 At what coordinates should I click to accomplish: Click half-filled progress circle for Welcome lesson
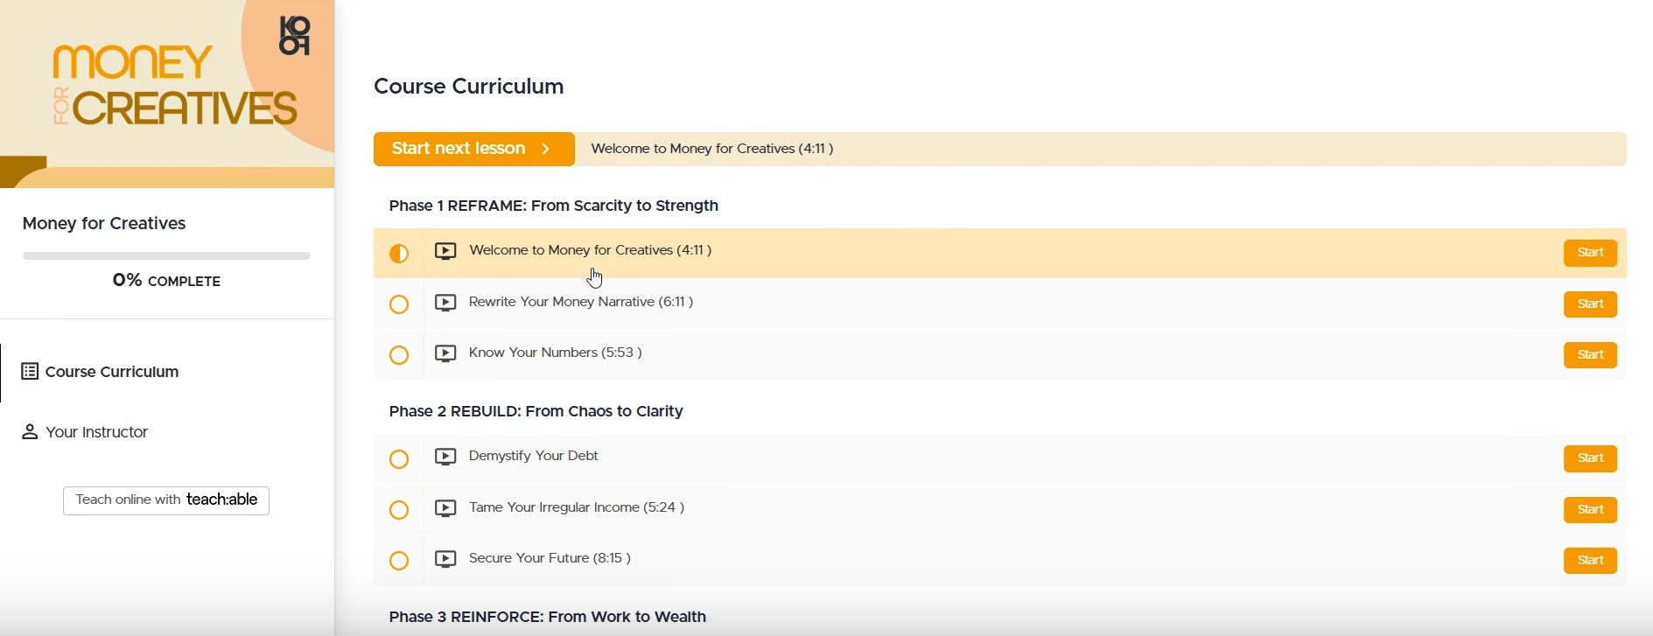[x=399, y=254]
